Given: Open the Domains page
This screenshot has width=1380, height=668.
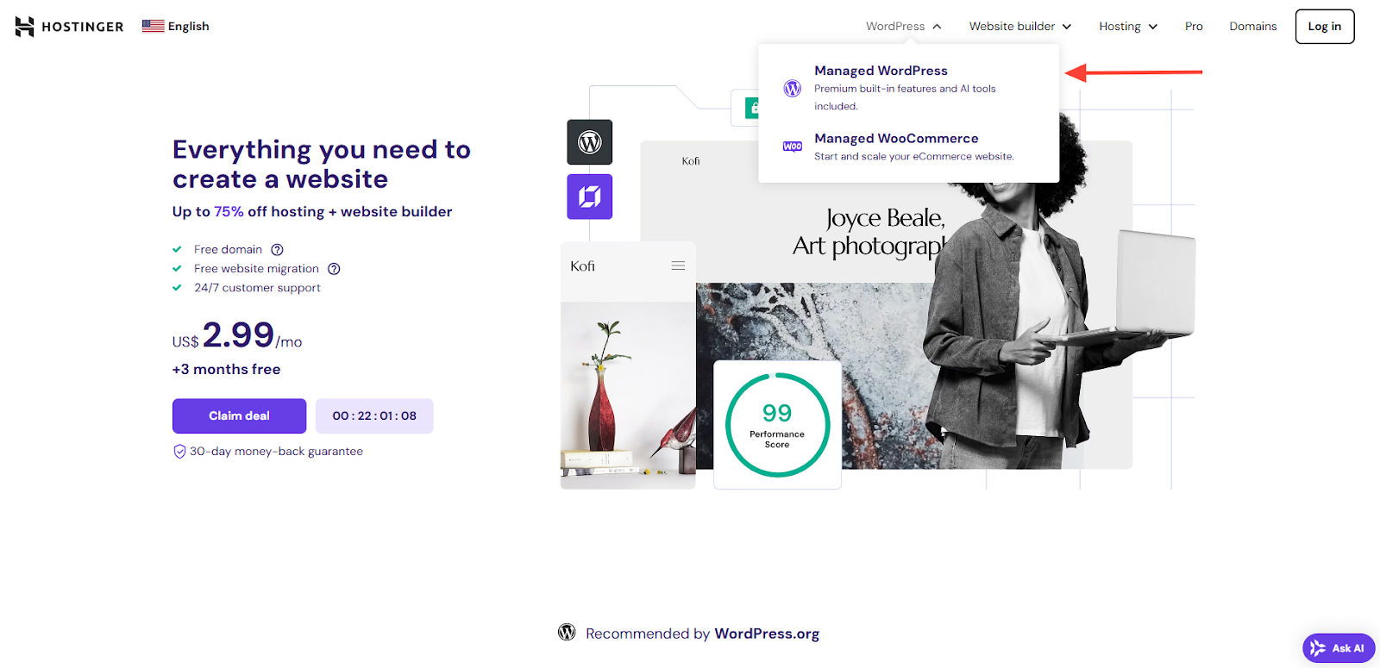Looking at the screenshot, I should pos(1252,26).
